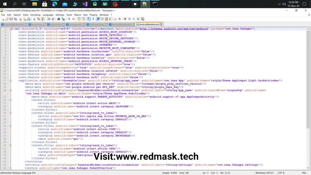Click Windows (CR LF) in status bar
The image size is (311, 175).
[264, 173]
